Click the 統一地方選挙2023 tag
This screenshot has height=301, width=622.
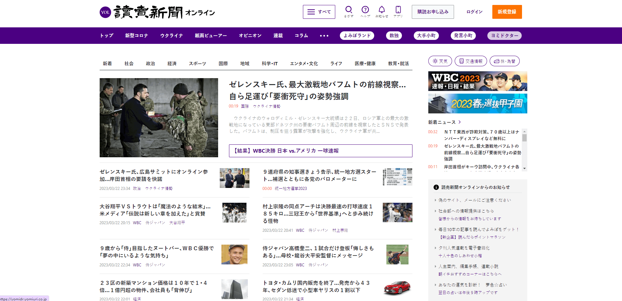[291, 189]
